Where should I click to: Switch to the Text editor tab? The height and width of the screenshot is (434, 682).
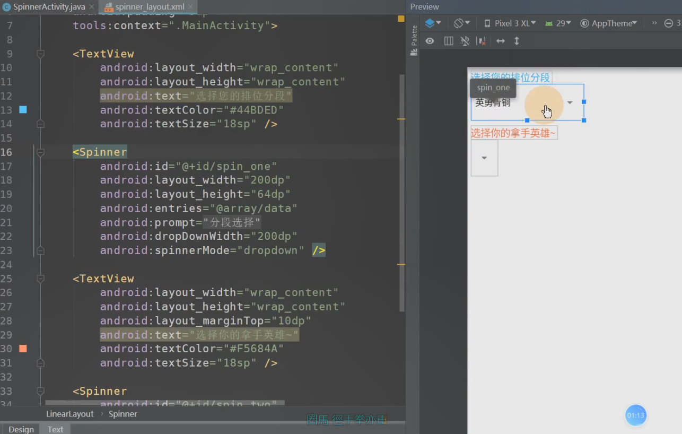tap(55, 429)
